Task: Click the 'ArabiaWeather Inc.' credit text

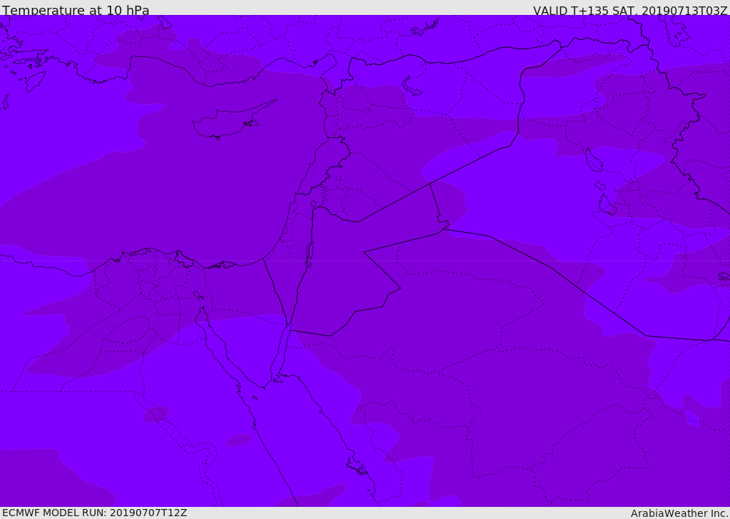Action: click(679, 513)
